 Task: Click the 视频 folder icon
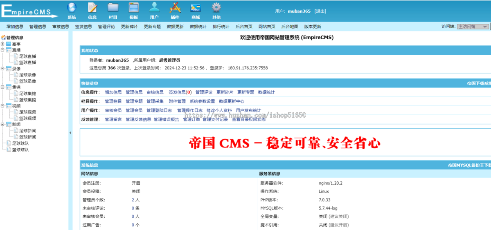[x=9, y=106]
